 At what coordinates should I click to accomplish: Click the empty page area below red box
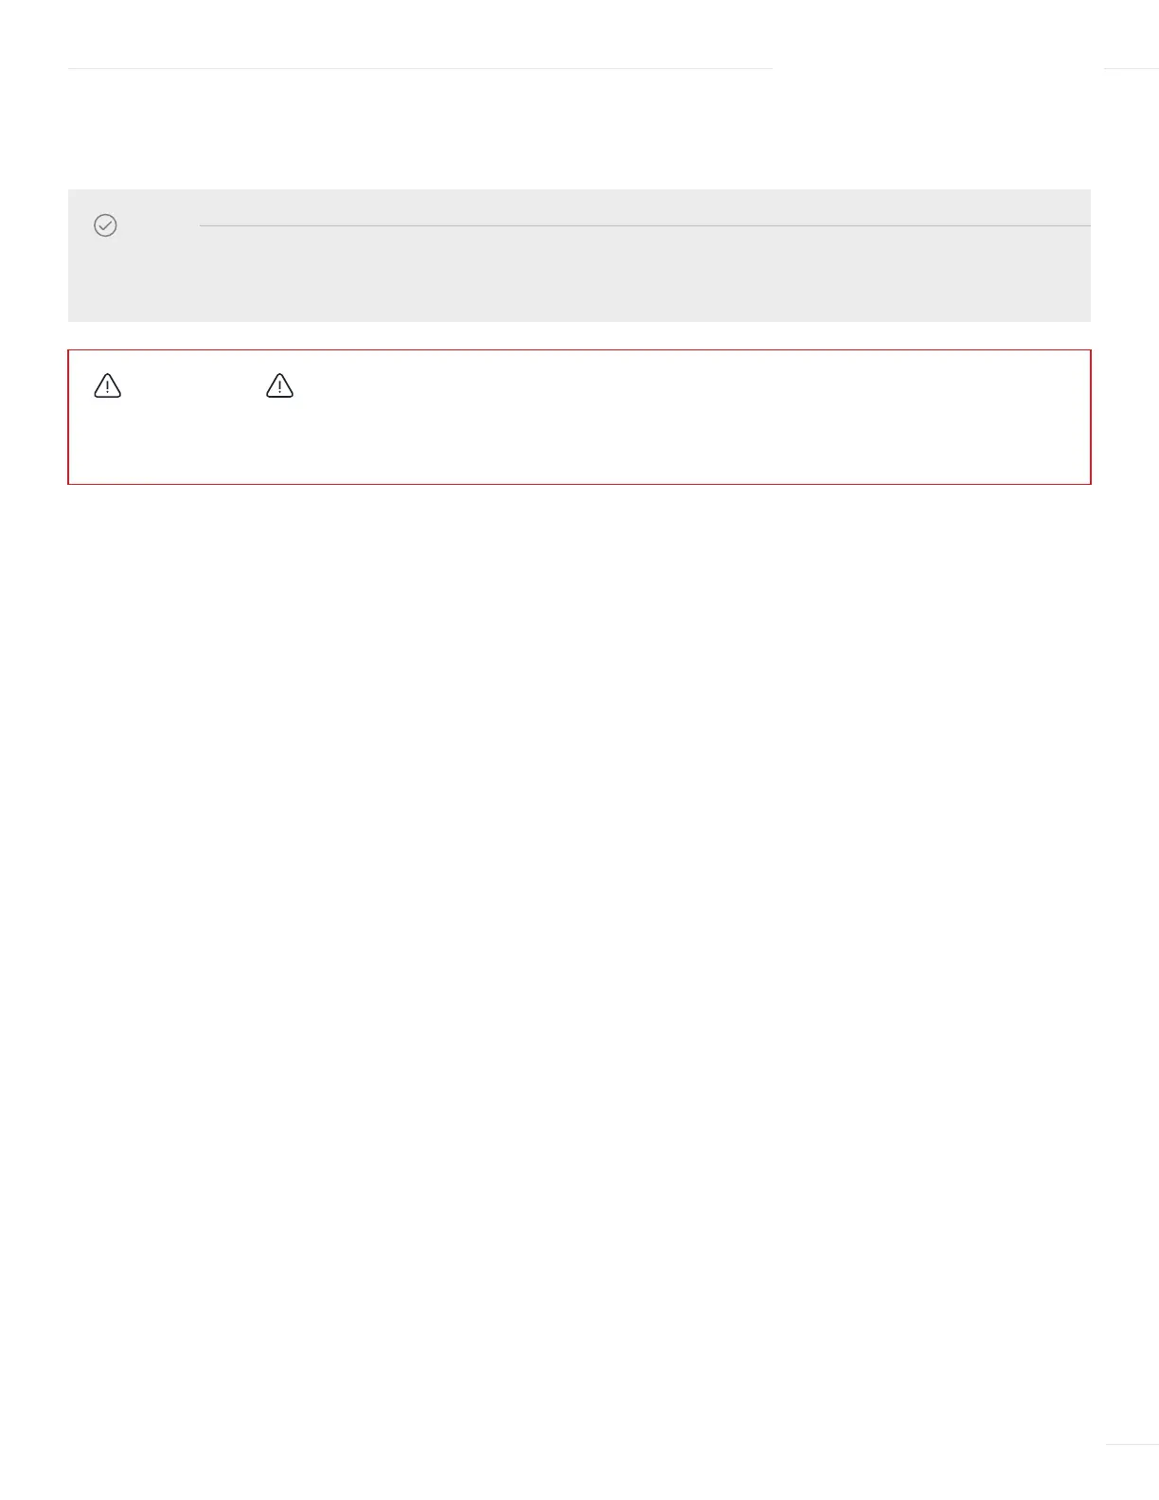[579, 947]
